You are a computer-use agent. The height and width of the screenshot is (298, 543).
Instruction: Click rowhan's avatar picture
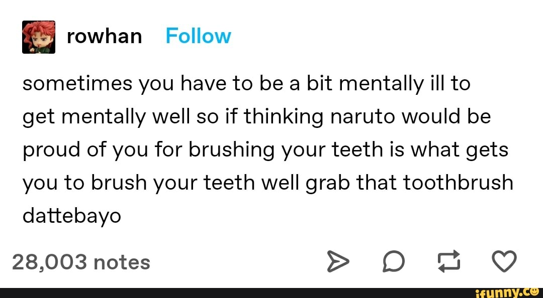click(x=38, y=37)
